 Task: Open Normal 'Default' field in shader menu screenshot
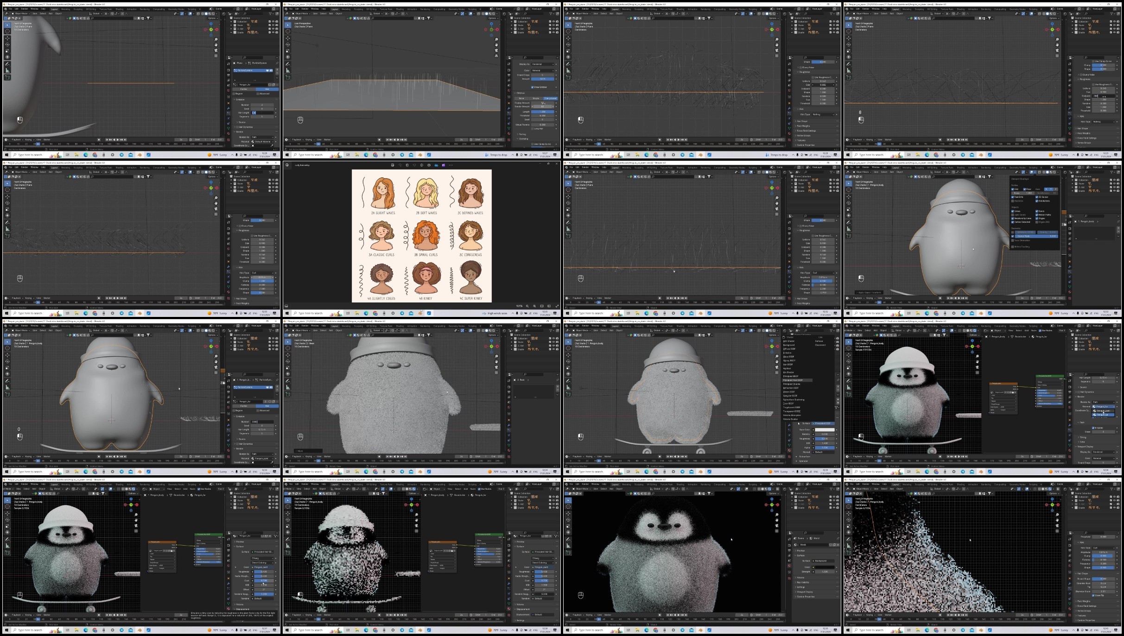pos(823,452)
